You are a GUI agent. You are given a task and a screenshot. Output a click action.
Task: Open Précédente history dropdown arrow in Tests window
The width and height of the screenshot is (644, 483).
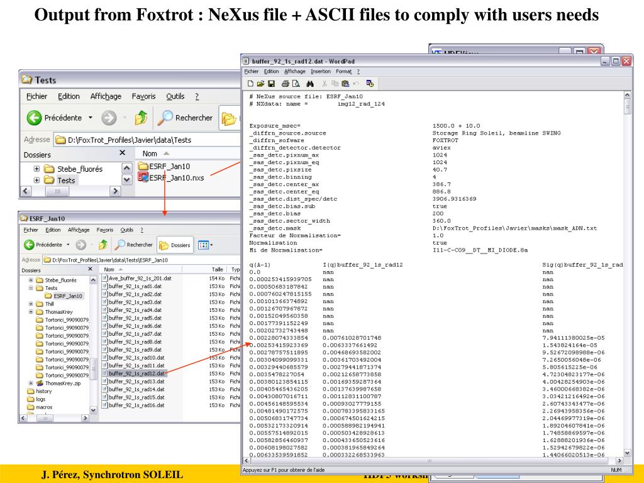91,118
